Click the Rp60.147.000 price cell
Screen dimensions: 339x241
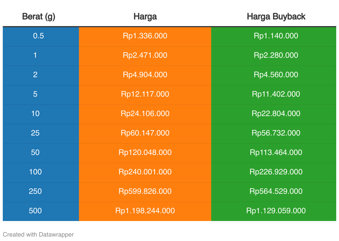point(145,133)
